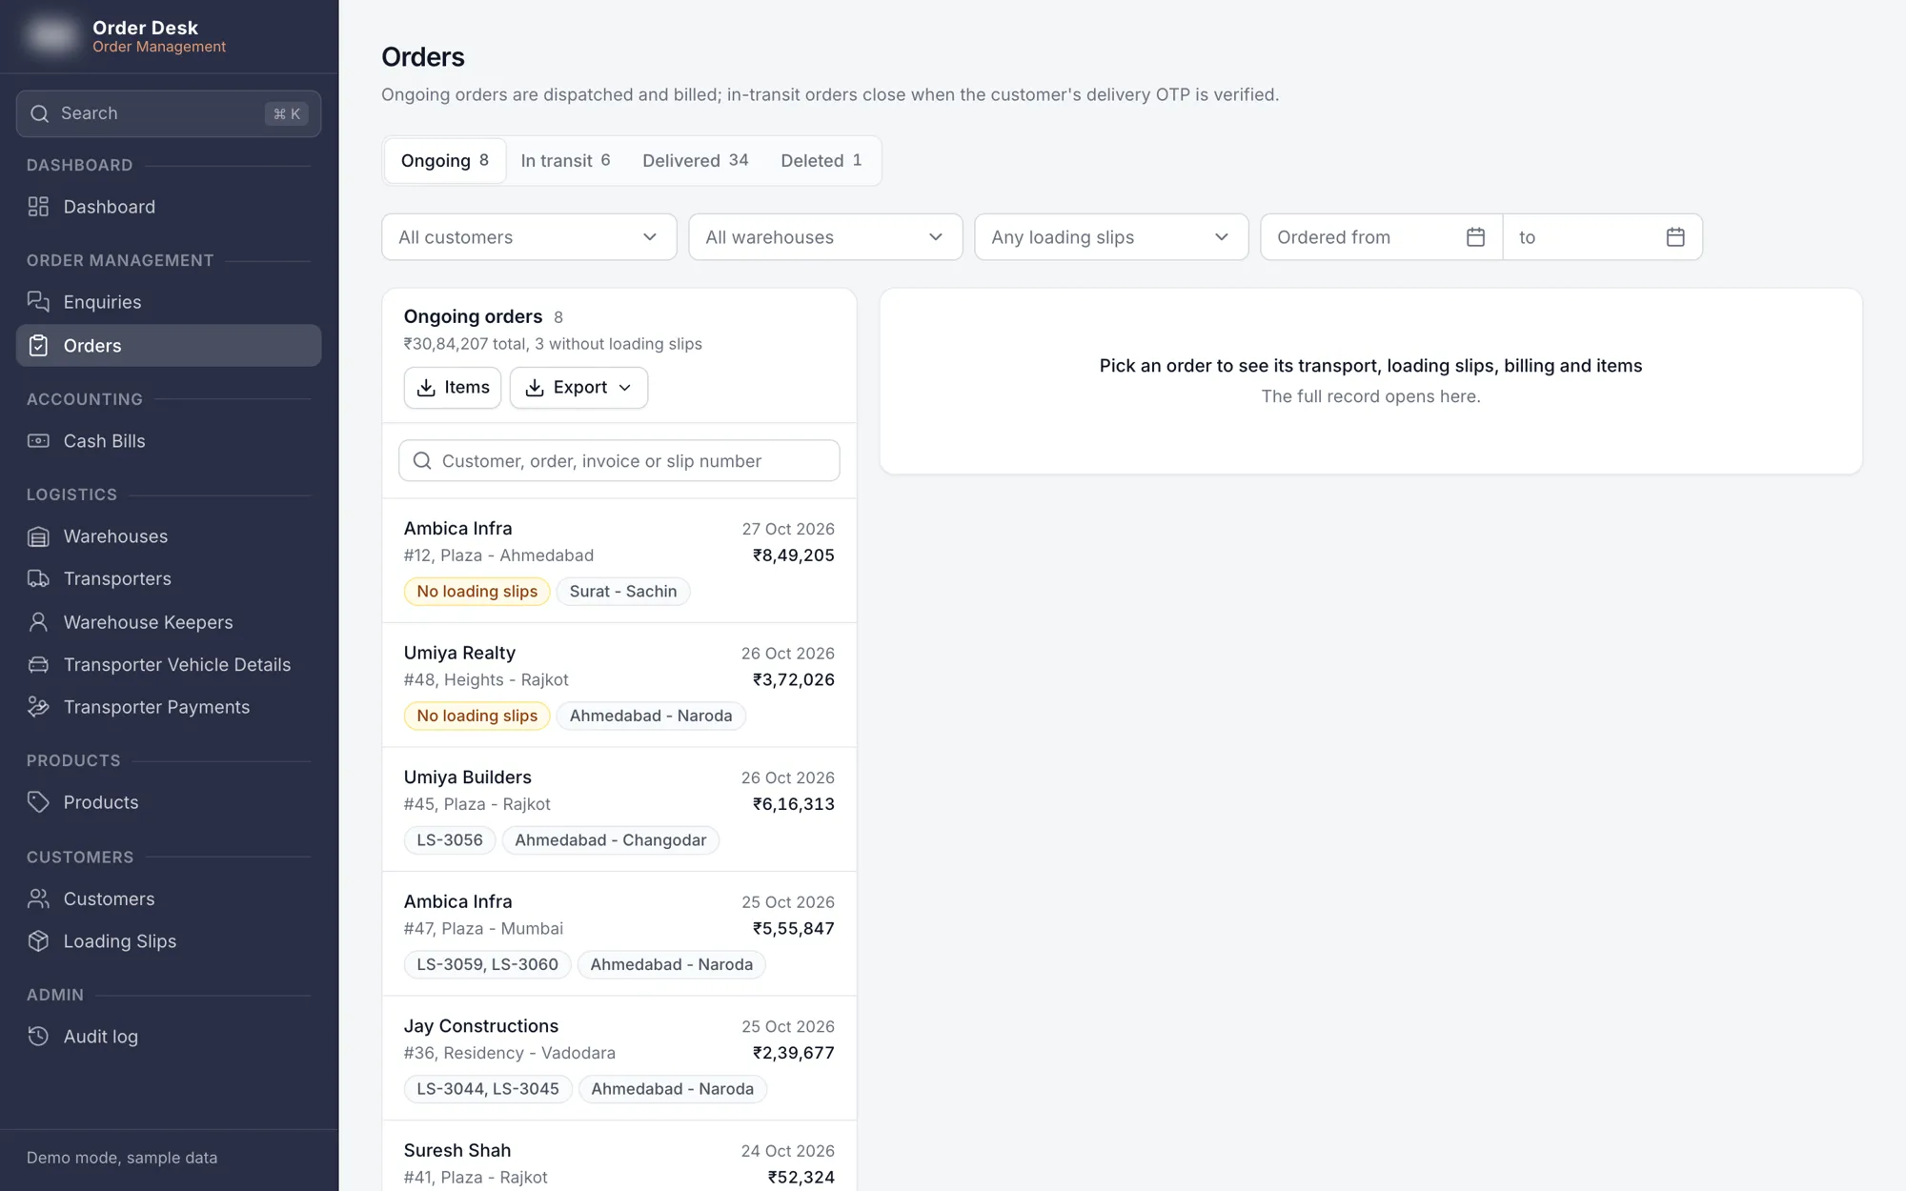Open Cash Bills under Accounting
This screenshot has height=1191, width=1906.
tap(169, 441)
